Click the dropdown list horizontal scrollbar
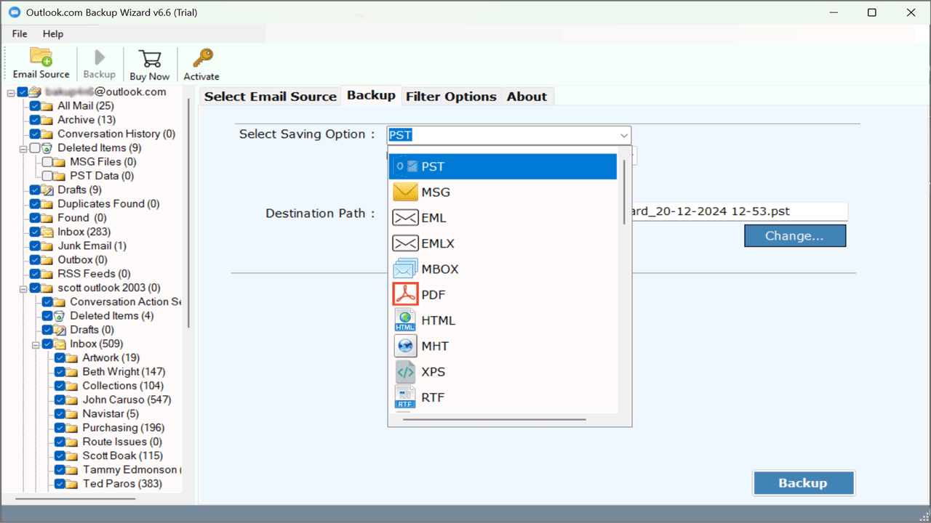Image resolution: width=931 pixels, height=523 pixels. [494, 419]
